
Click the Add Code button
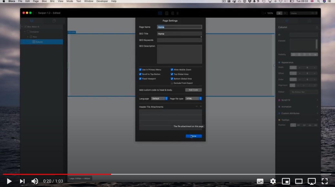click(x=193, y=90)
